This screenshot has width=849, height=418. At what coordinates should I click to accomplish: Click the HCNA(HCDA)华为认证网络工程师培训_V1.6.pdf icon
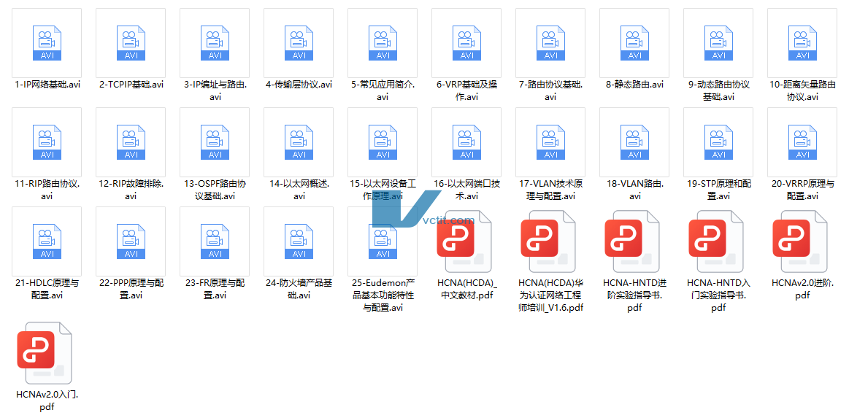pos(548,241)
